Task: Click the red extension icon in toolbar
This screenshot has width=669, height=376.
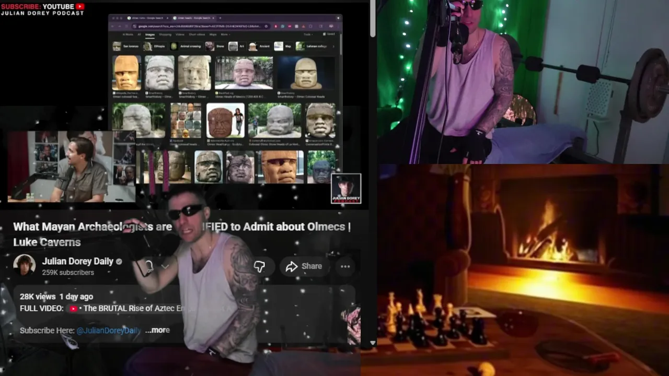Action: [275, 26]
